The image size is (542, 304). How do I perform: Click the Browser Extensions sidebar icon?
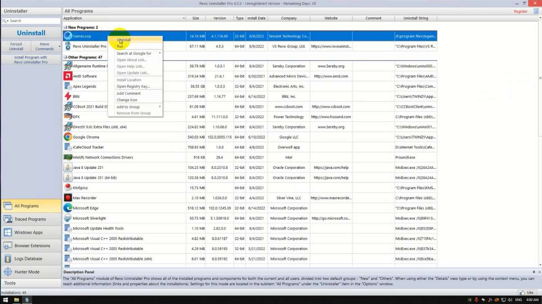8,246
